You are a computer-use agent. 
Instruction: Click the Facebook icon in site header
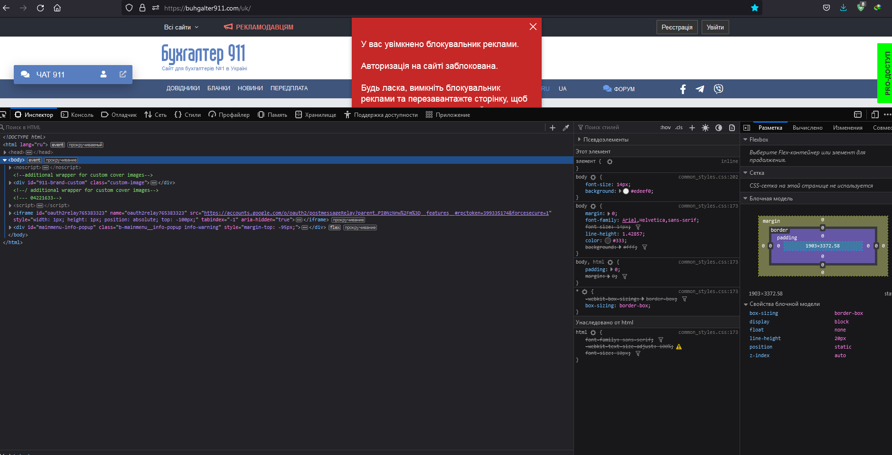click(683, 89)
